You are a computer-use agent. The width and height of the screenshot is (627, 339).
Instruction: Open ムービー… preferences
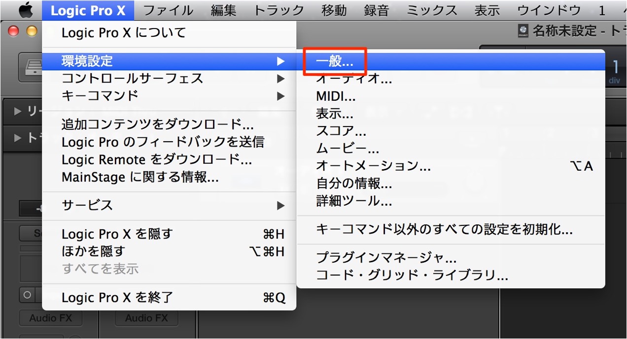coord(451,149)
